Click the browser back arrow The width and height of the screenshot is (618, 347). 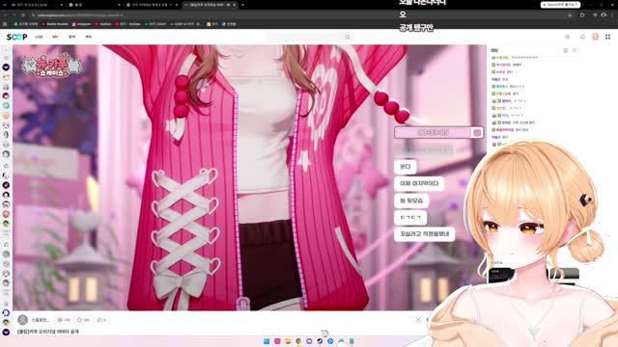5,15
